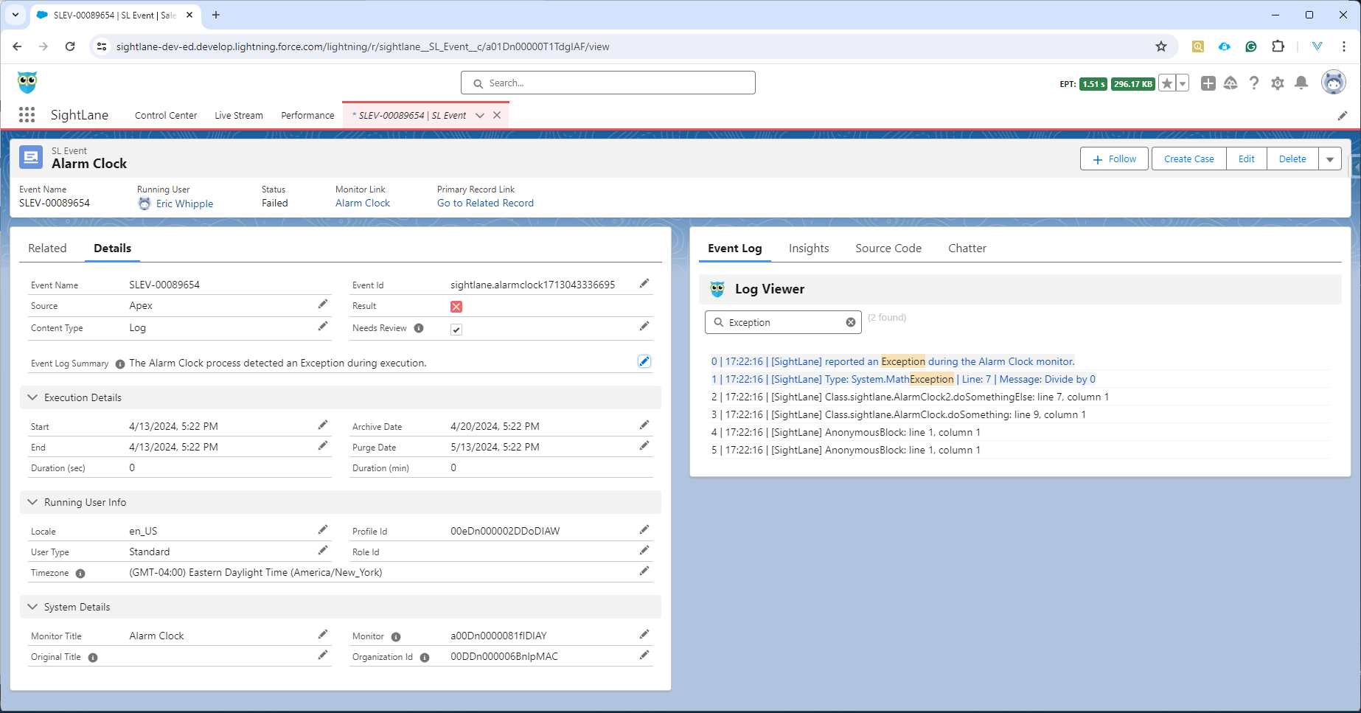
Task: Open the Performance nav item
Action: click(x=307, y=115)
